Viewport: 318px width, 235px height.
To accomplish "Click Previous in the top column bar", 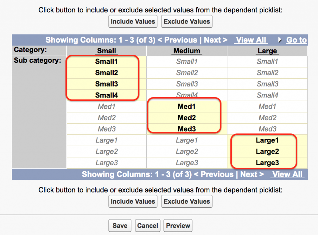I will pos(177,40).
